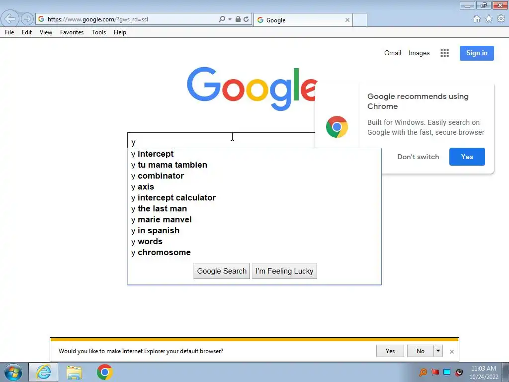Click the Chrome logo in the recommendation popup
Image resolution: width=509 pixels, height=382 pixels.
click(337, 127)
